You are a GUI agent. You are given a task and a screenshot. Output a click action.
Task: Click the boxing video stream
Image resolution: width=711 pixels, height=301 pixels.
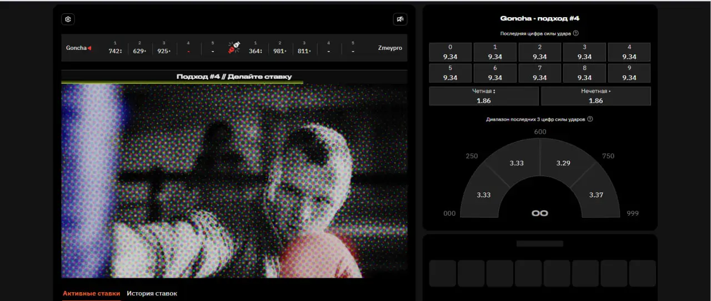tap(234, 181)
